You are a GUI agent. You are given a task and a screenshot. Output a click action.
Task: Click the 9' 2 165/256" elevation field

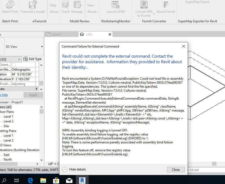23,79
